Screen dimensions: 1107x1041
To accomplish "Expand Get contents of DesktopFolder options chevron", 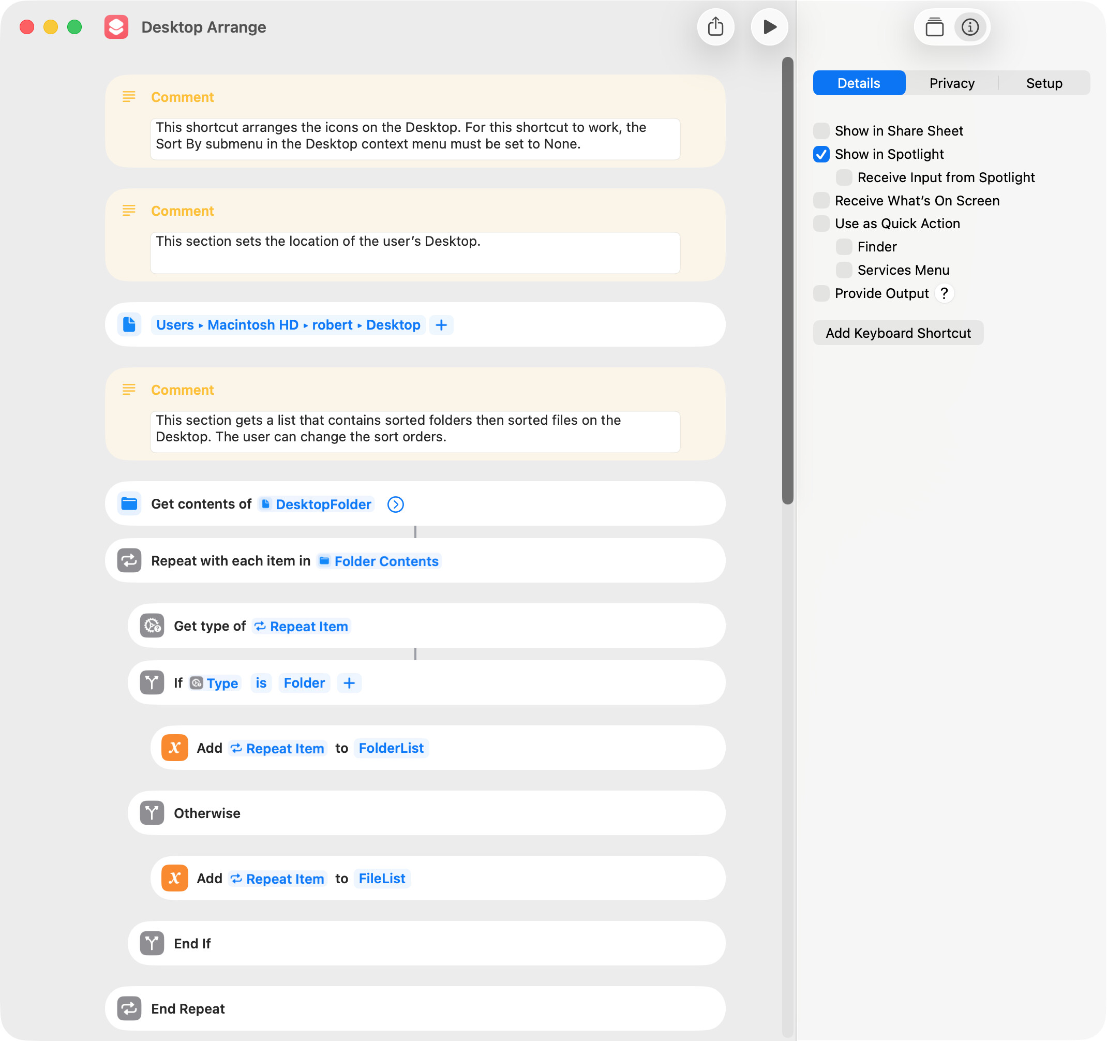I will click(395, 504).
